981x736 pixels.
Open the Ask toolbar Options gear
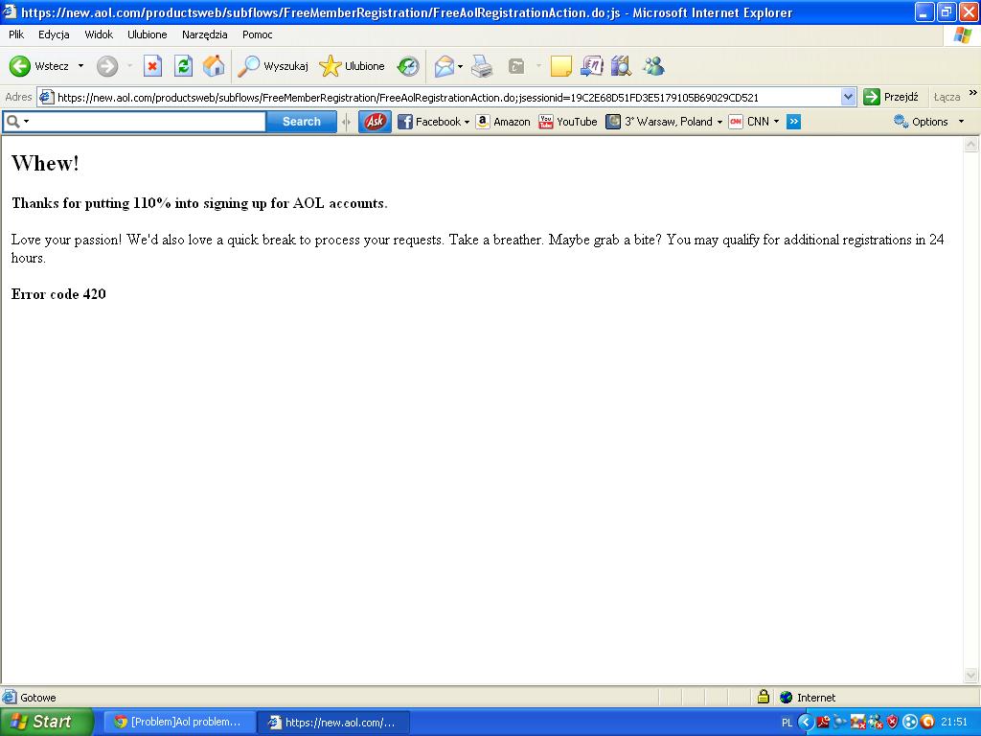[x=921, y=122]
